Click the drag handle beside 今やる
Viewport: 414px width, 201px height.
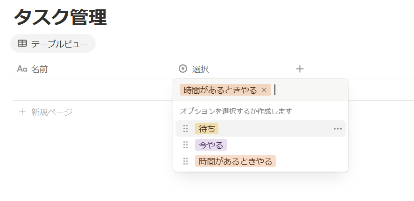(185, 145)
